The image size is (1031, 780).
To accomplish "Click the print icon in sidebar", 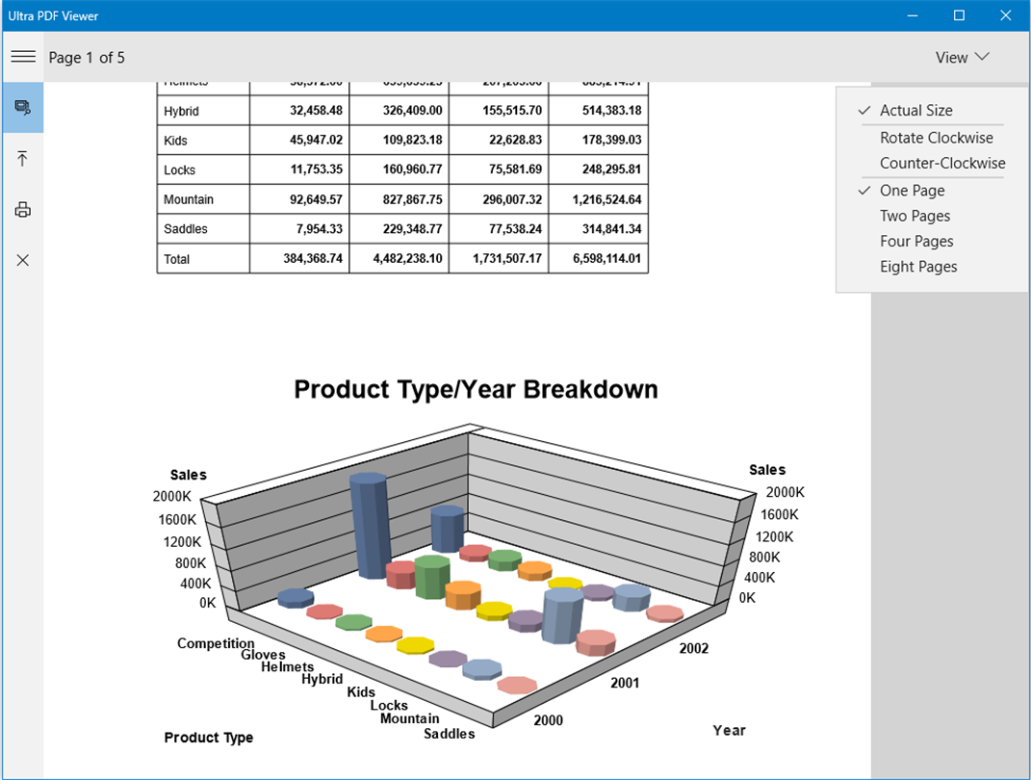I will pyautogui.click(x=23, y=210).
